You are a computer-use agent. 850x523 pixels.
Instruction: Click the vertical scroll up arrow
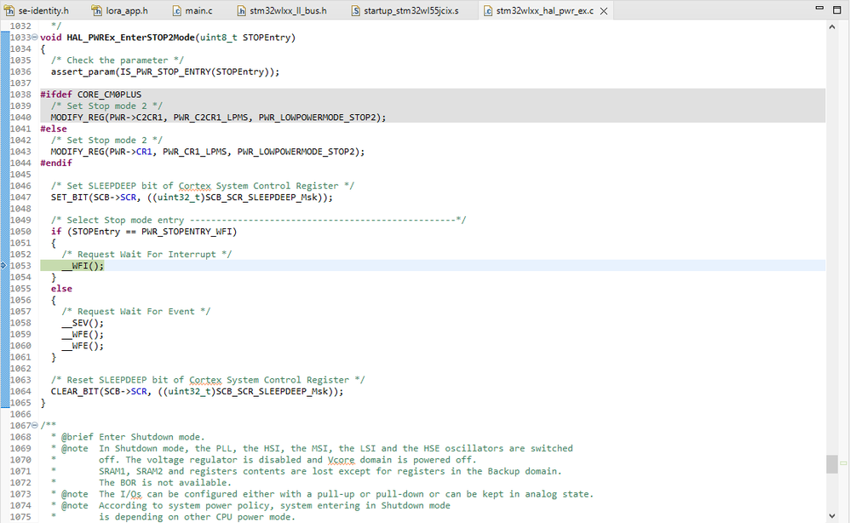832,26
